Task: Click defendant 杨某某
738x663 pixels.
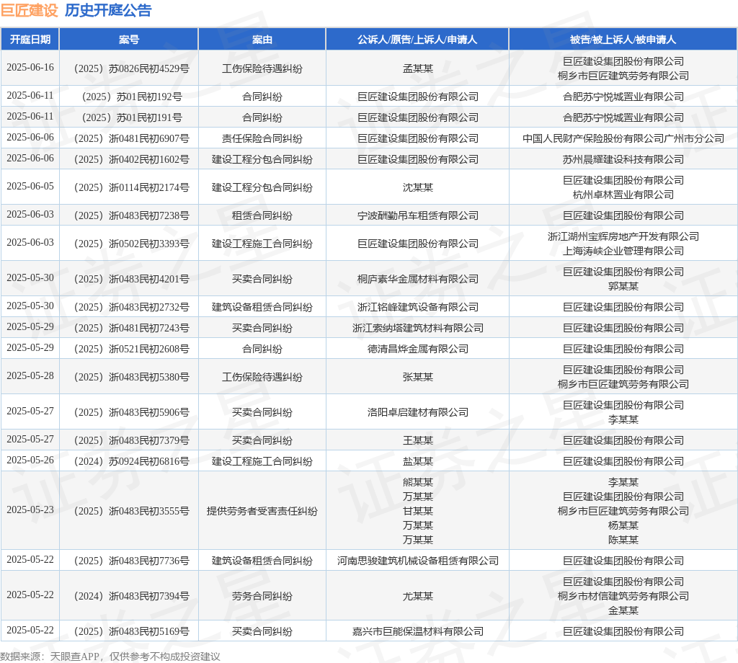Action: pos(623,525)
